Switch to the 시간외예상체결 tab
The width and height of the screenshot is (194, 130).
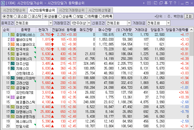[x=100, y=10]
